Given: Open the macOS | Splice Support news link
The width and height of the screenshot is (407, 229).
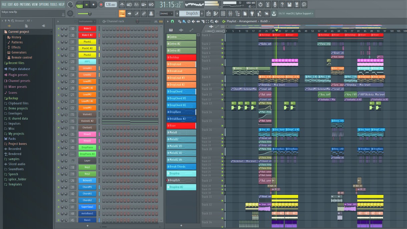Looking at the screenshot, I should [x=299, y=14].
